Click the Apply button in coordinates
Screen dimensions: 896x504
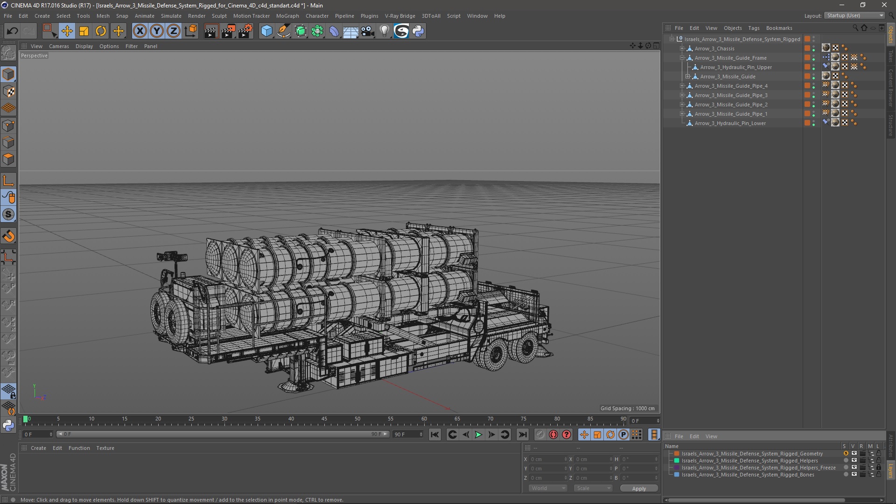click(x=639, y=489)
